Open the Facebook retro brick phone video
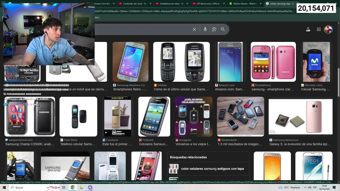This screenshot has width=340, height=191. click(x=118, y=117)
